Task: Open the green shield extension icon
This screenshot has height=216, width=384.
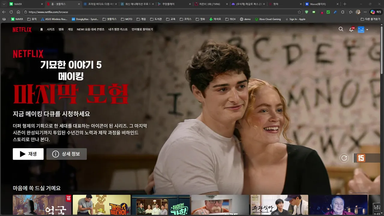Action: pos(306,12)
